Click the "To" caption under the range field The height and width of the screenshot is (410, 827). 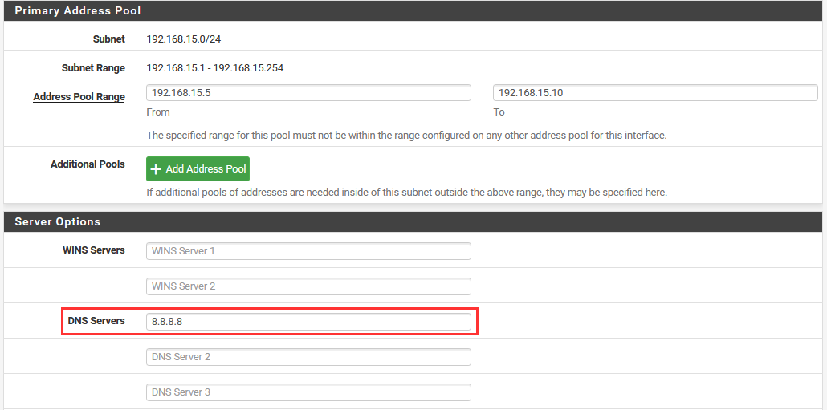click(499, 112)
